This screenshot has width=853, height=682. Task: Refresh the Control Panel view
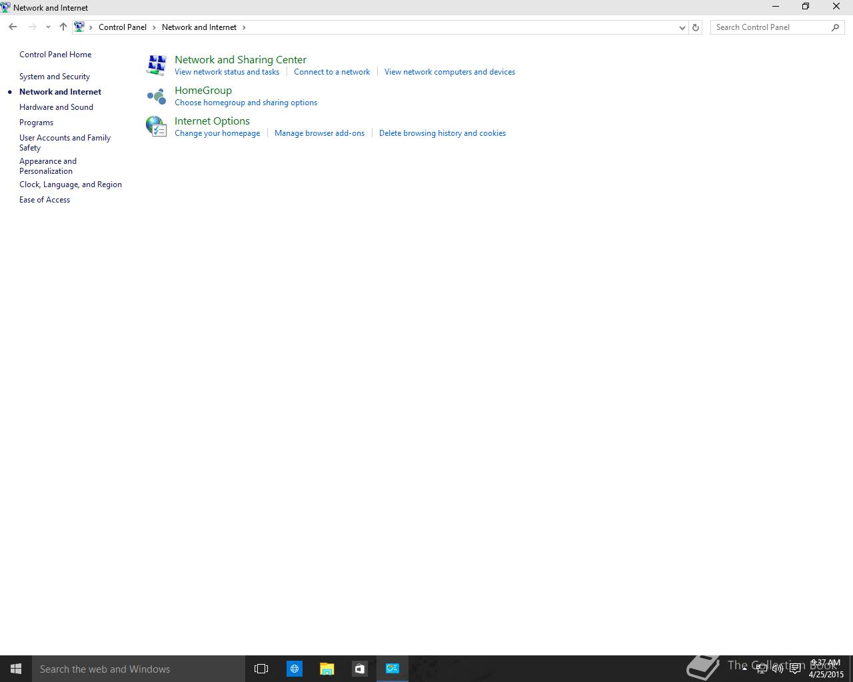[x=696, y=27]
